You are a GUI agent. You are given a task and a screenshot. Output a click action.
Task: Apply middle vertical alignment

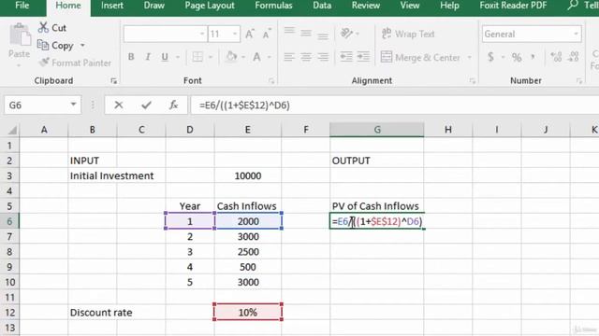coord(306,34)
